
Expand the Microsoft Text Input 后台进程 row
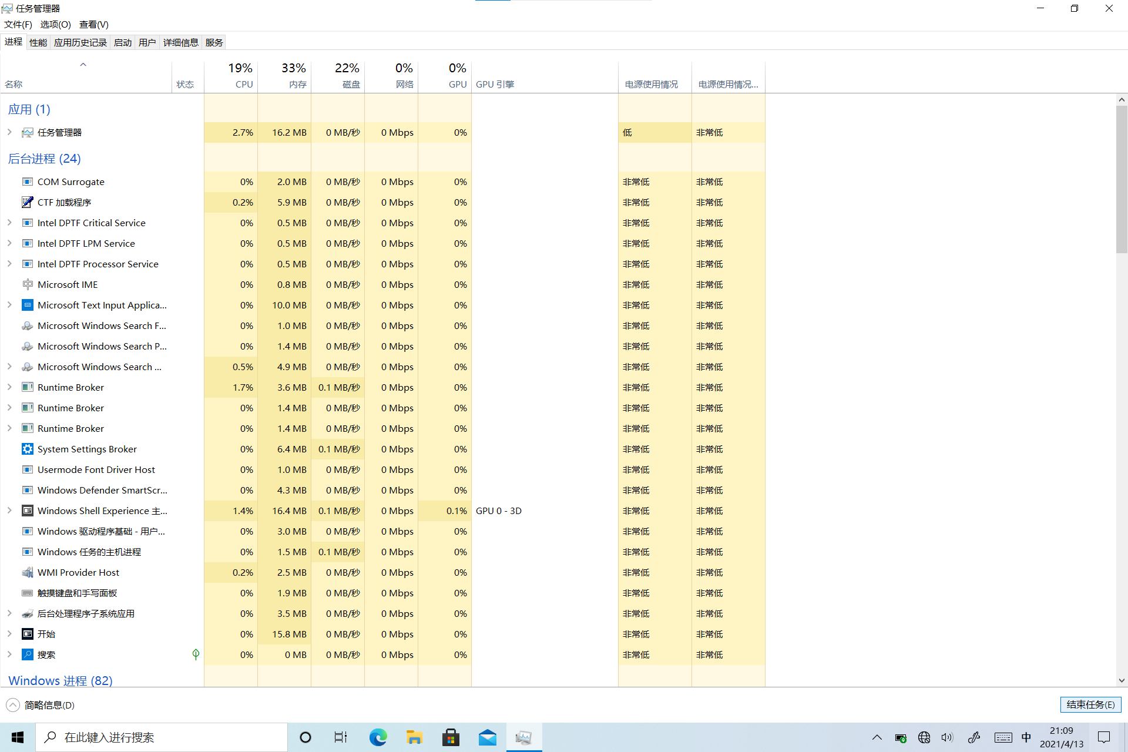(10, 305)
